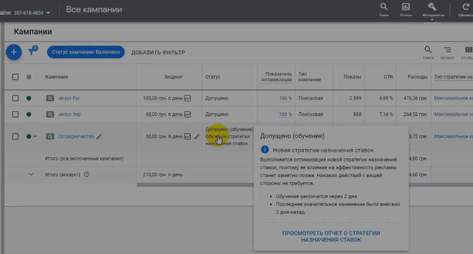Image resolution: width=473 pixels, height=254 pixels.
Task: Open bid strategy link in Сотрудничество row
Action: click(454, 136)
